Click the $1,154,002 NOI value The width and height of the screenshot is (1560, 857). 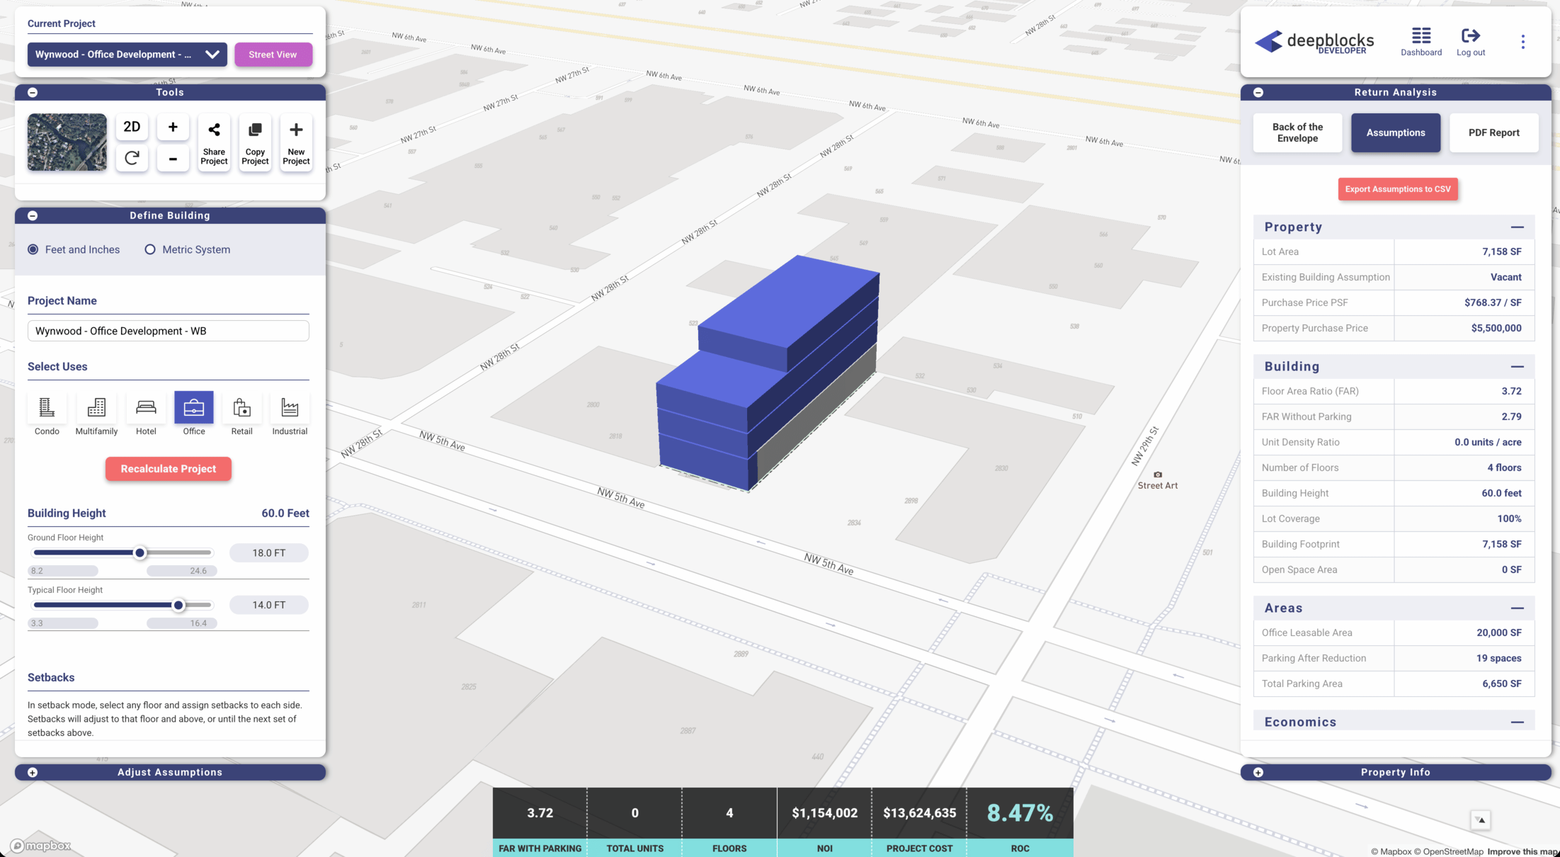[824, 813]
